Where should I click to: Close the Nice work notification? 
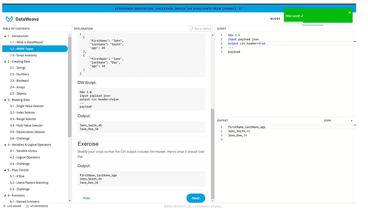pyautogui.click(x=350, y=12)
